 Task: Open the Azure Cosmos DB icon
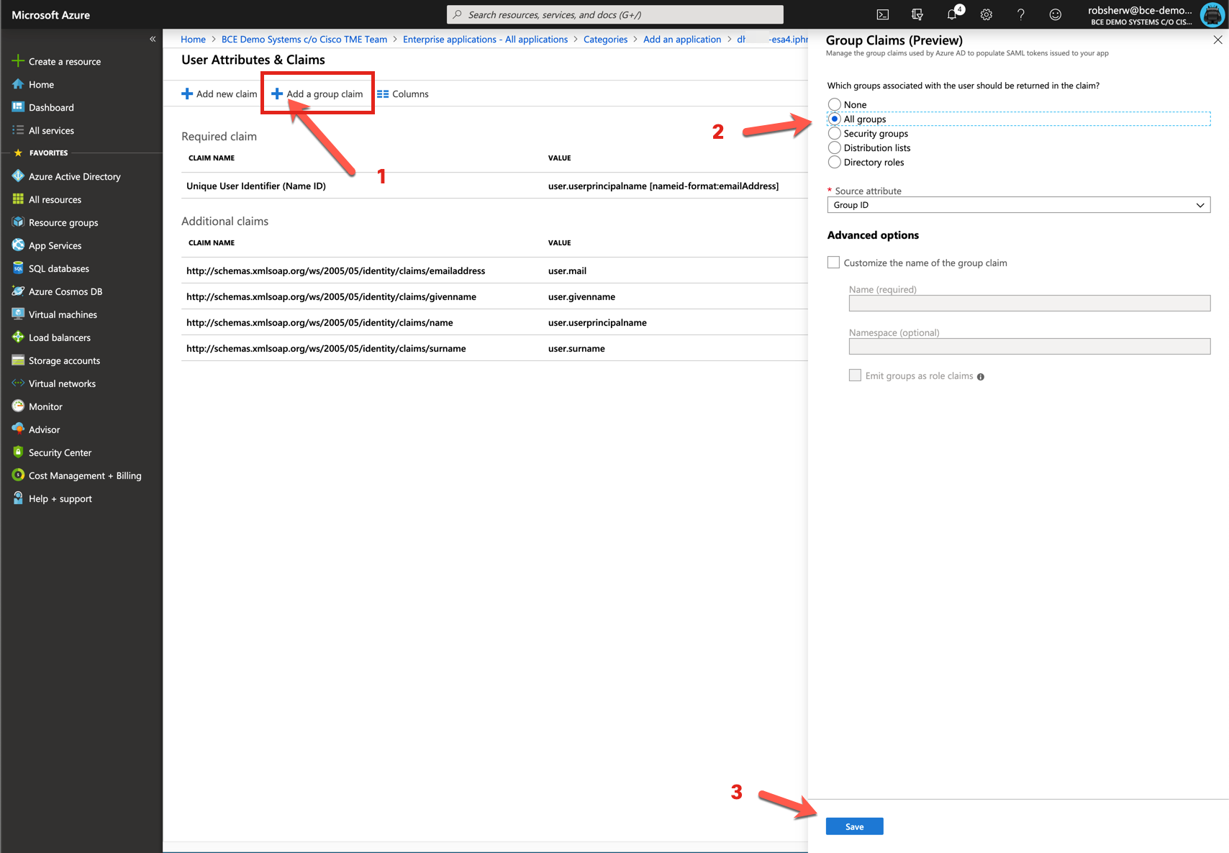18,291
